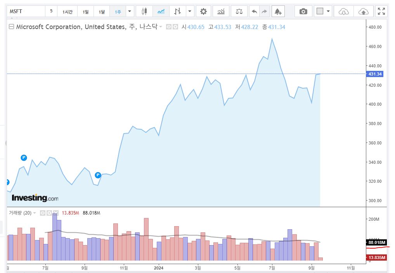Click the 480.00 price axis label
395x273 pixels.
375,27
